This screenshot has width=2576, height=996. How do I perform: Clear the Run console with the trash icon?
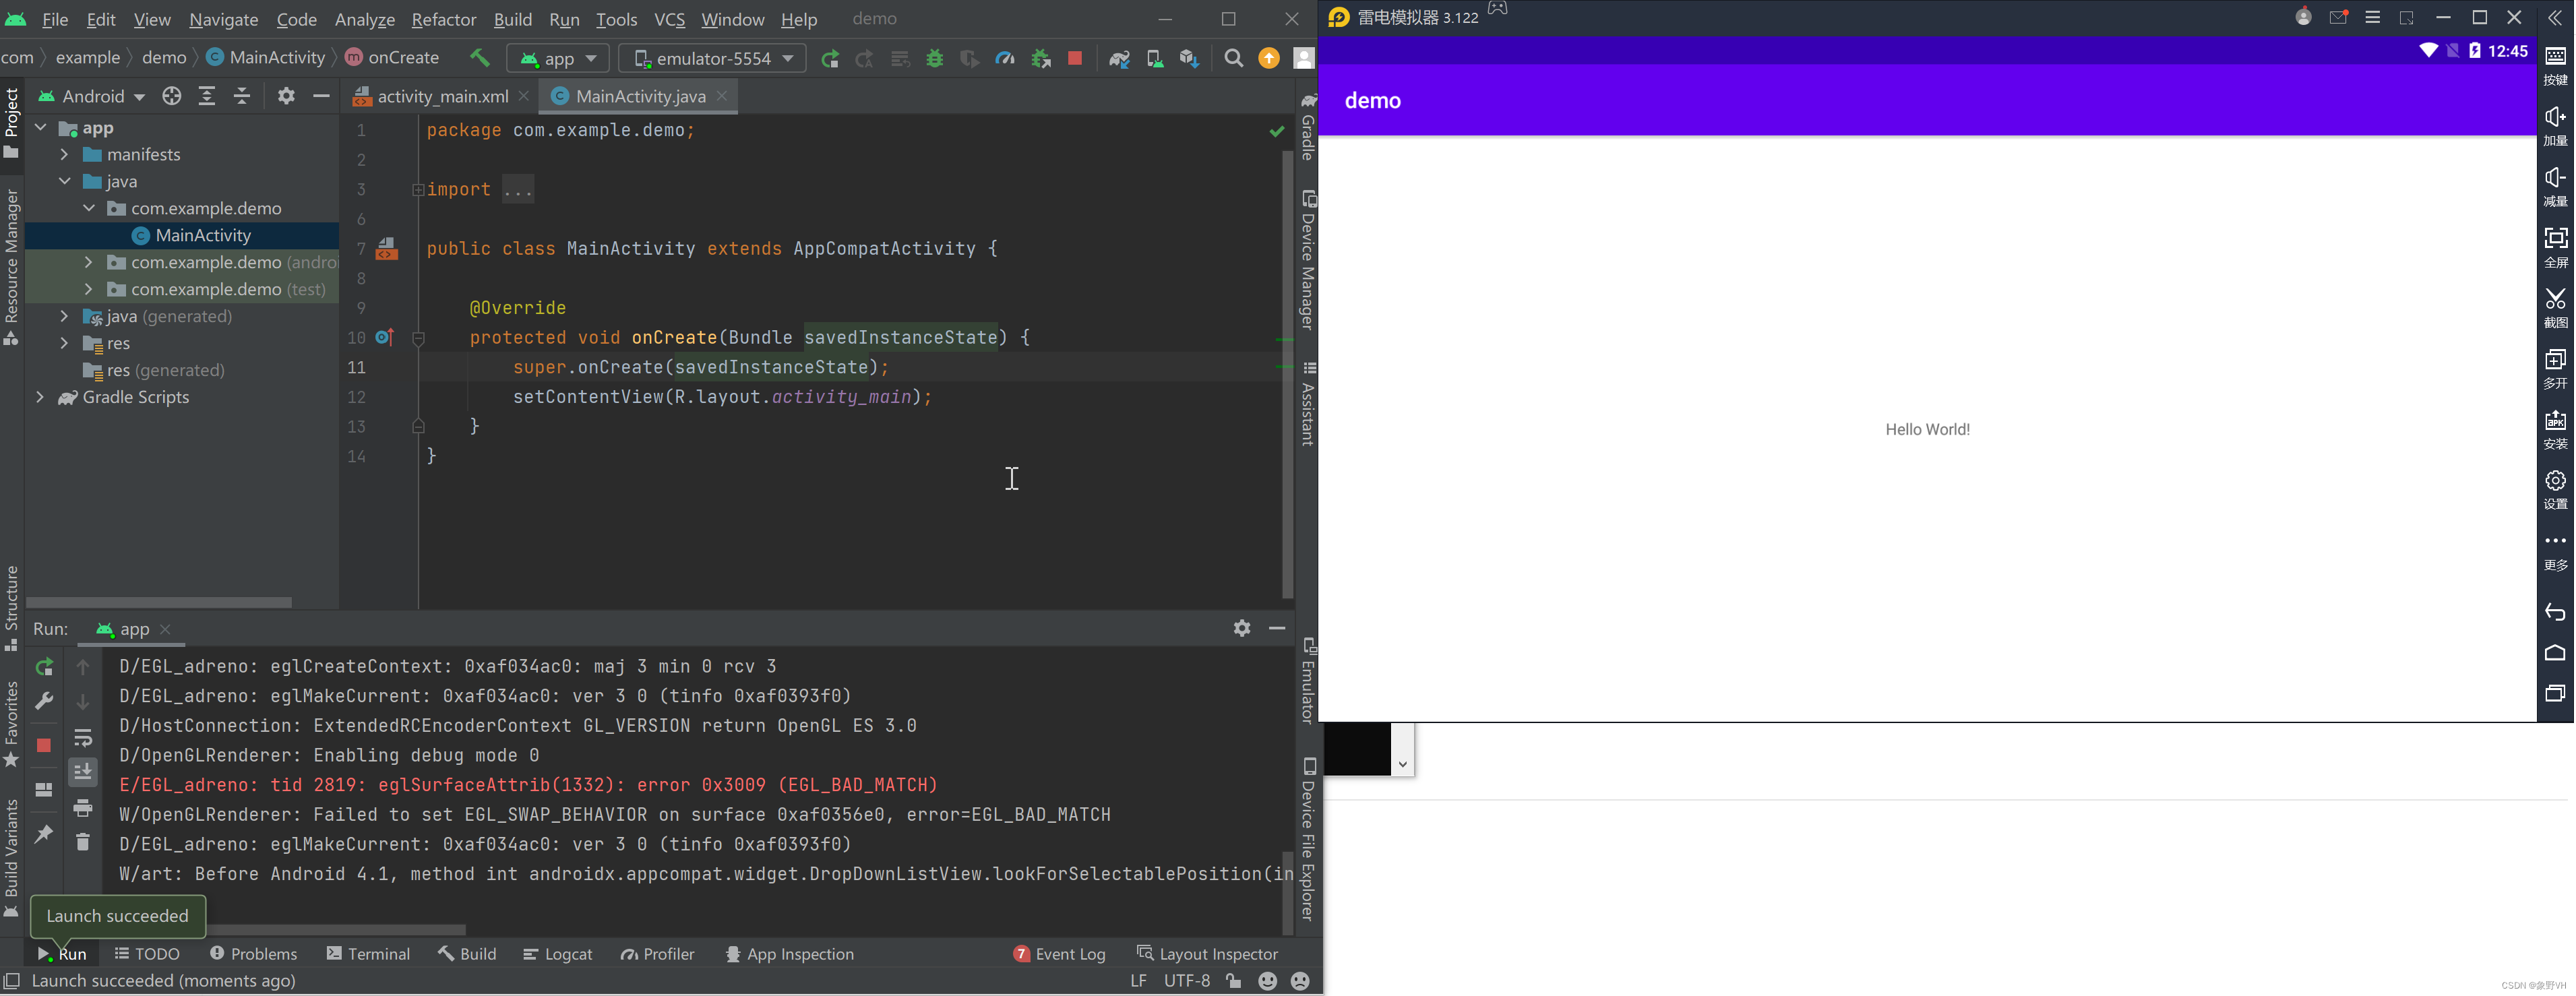[83, 842]
